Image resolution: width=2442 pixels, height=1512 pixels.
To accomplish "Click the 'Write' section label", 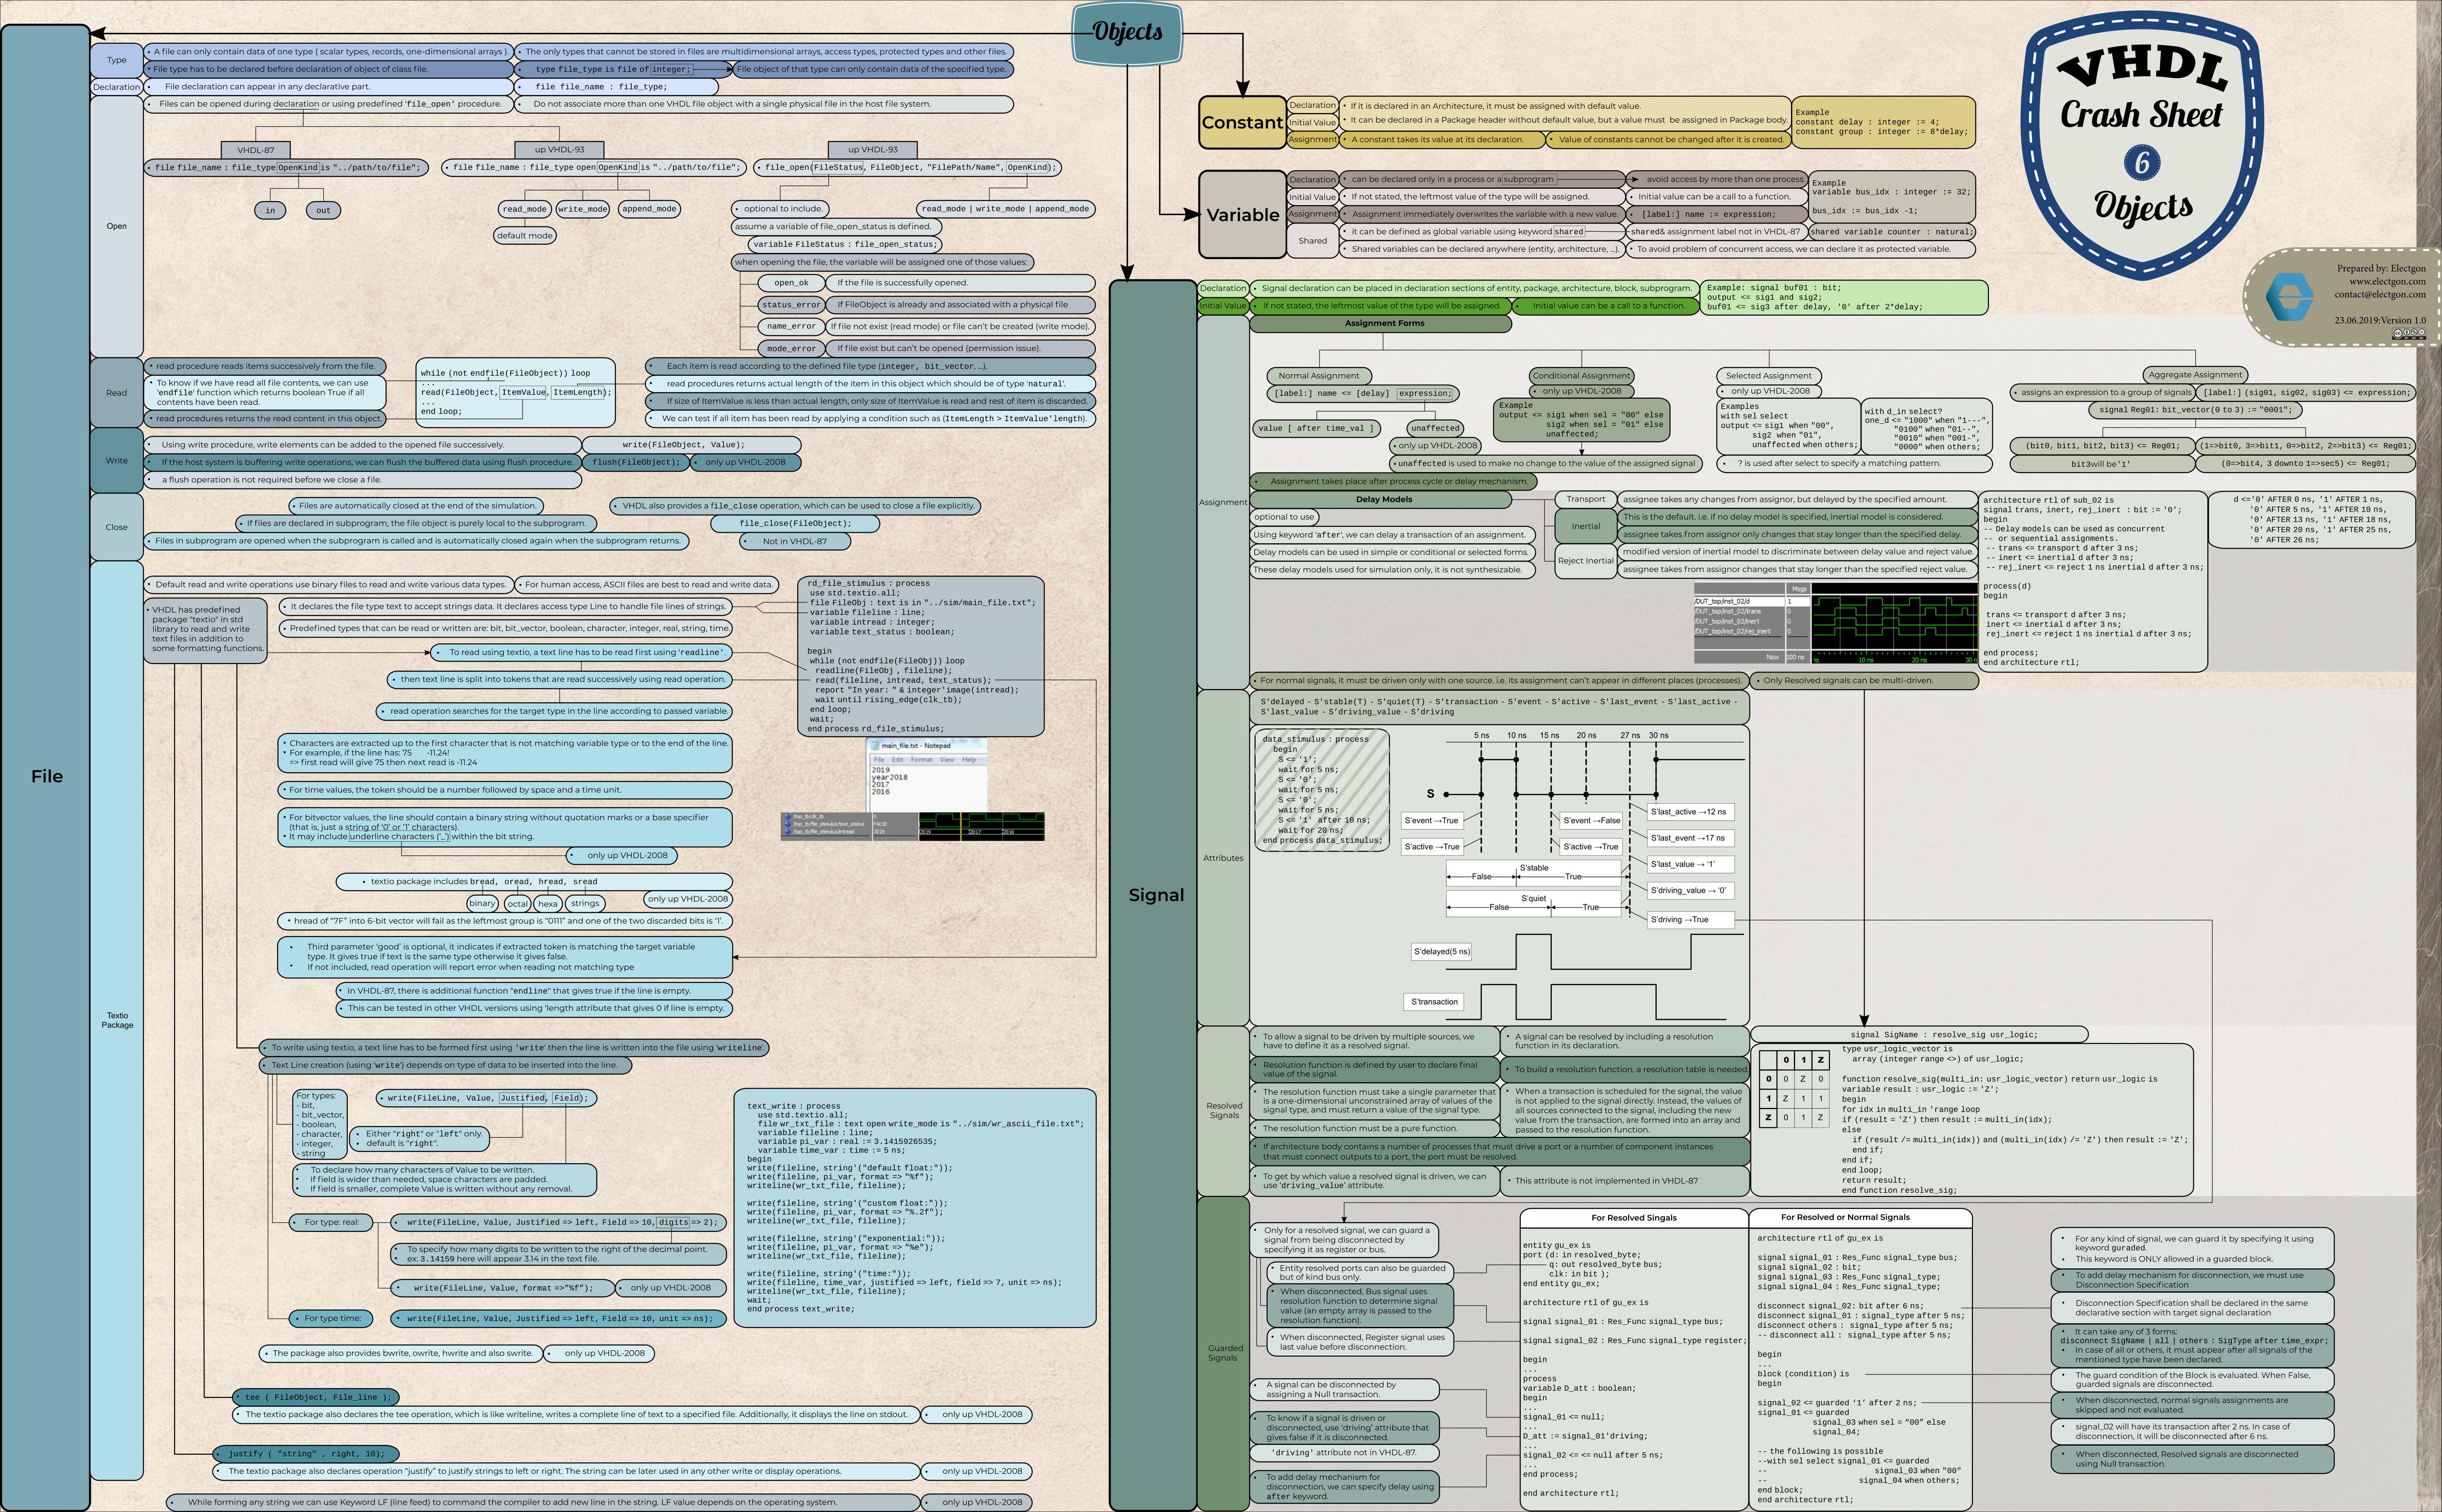I will pyautogui.click(x=117, y=460).
